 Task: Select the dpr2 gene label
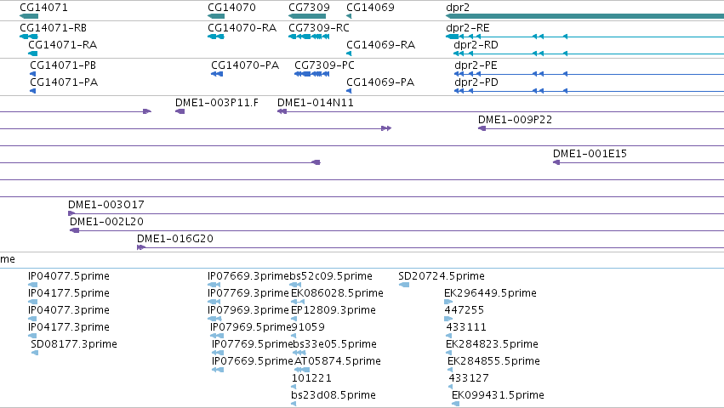coord(458,8)
